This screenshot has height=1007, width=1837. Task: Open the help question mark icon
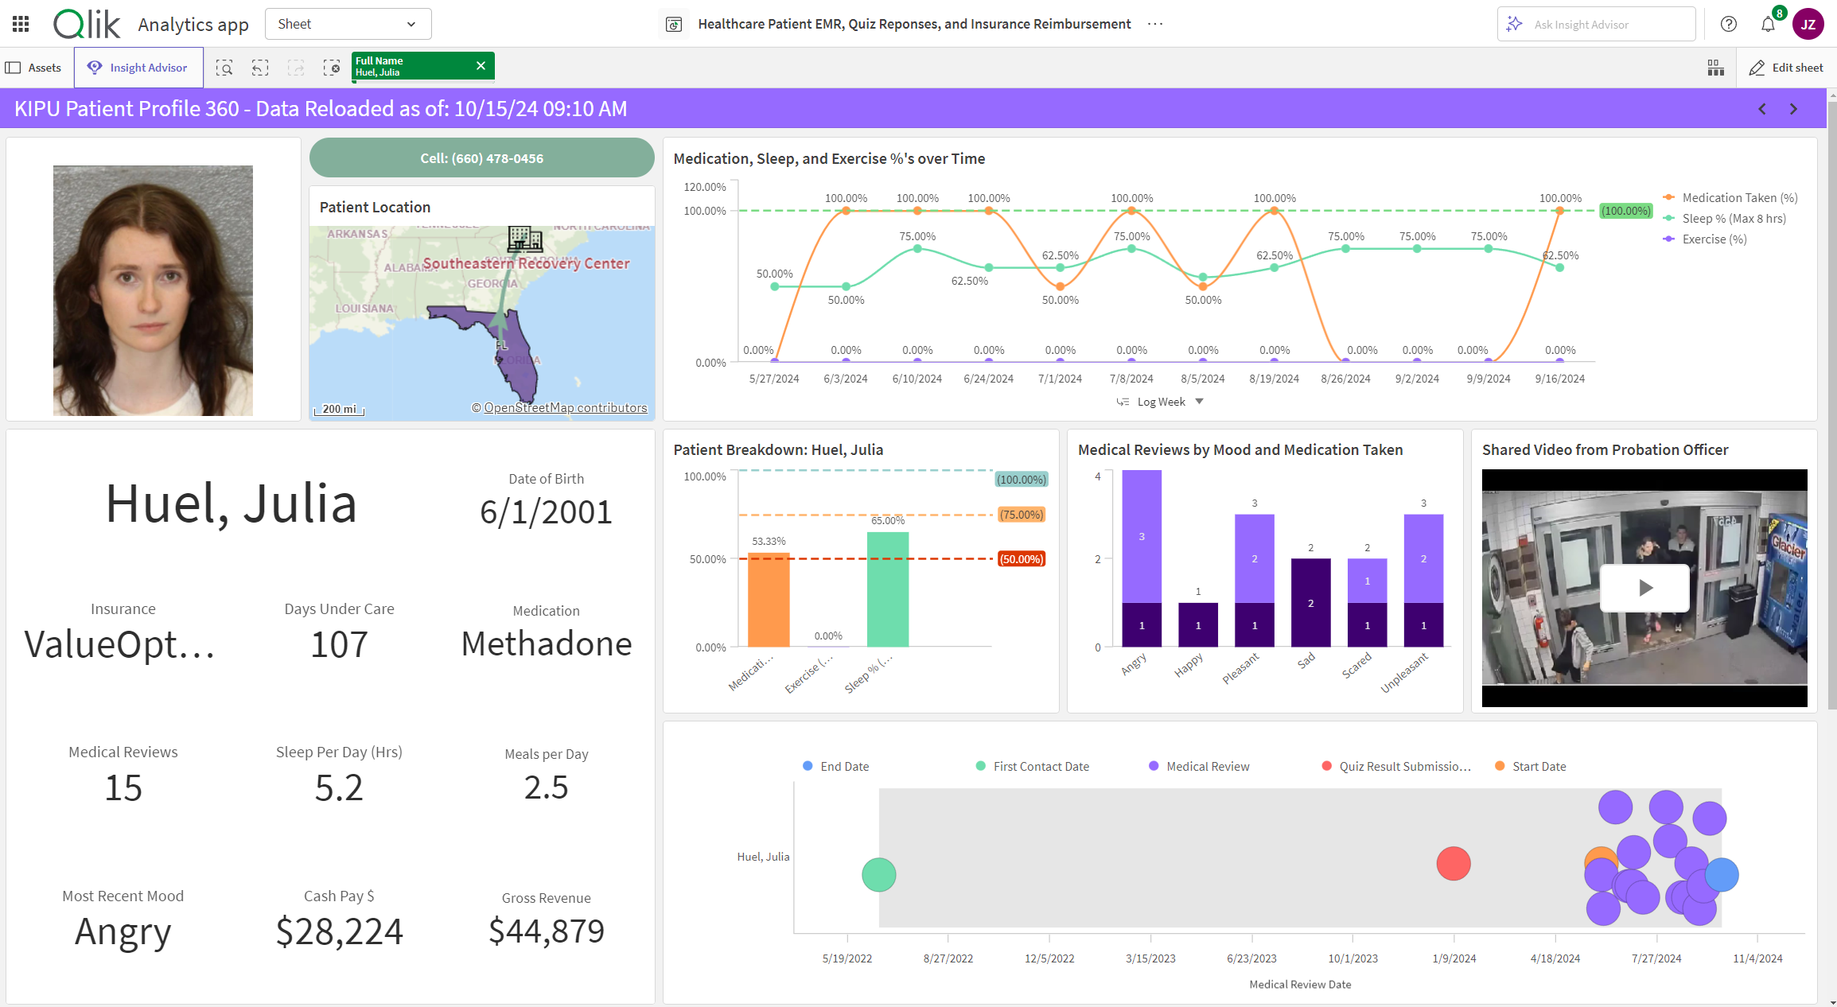pyautogui.click(x=1728, y=24)
